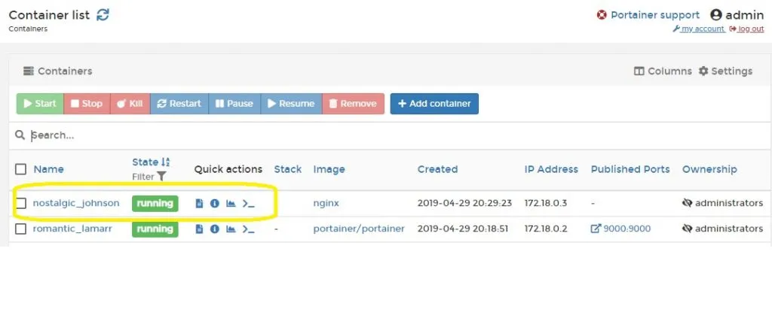This screenshot has width=772, height=327.
Task: Open console icon for romantic_lamarr
Action: [x=248, y=229]
